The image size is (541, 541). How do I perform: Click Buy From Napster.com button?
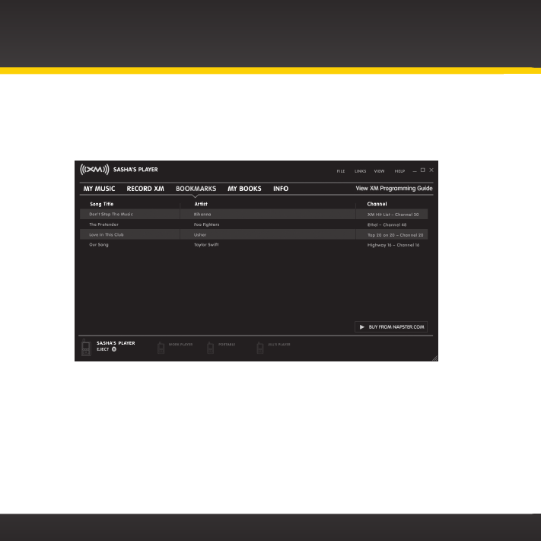(x=391, y=326)
